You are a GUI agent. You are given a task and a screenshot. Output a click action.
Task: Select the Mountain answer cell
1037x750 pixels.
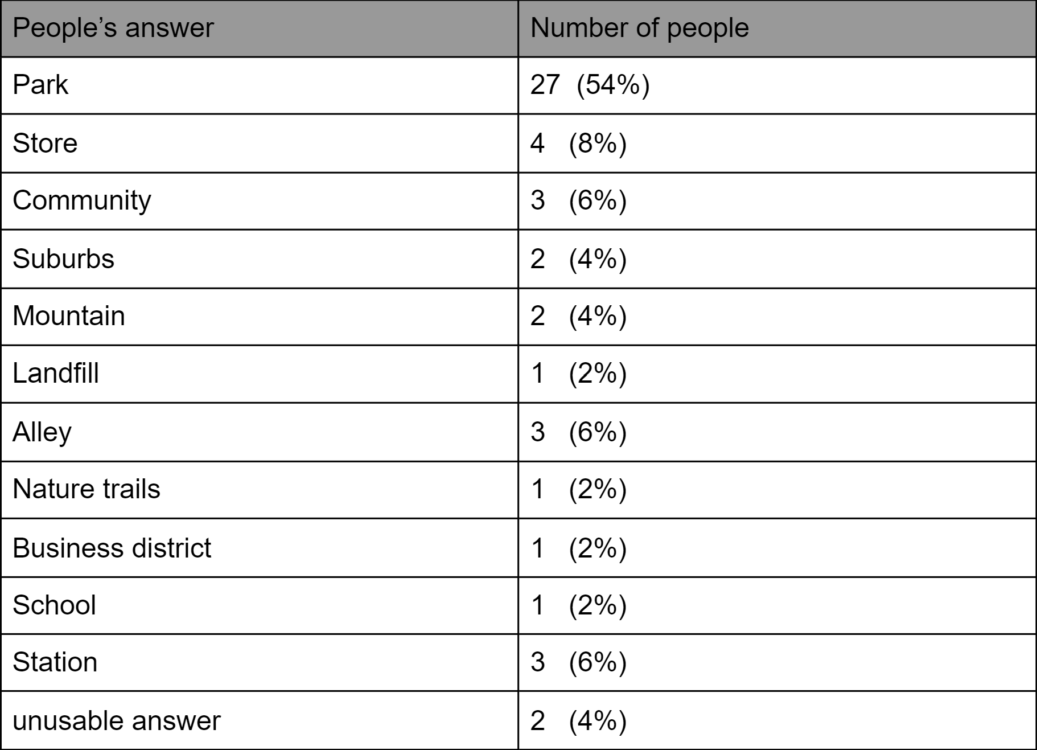click(69, 316)
